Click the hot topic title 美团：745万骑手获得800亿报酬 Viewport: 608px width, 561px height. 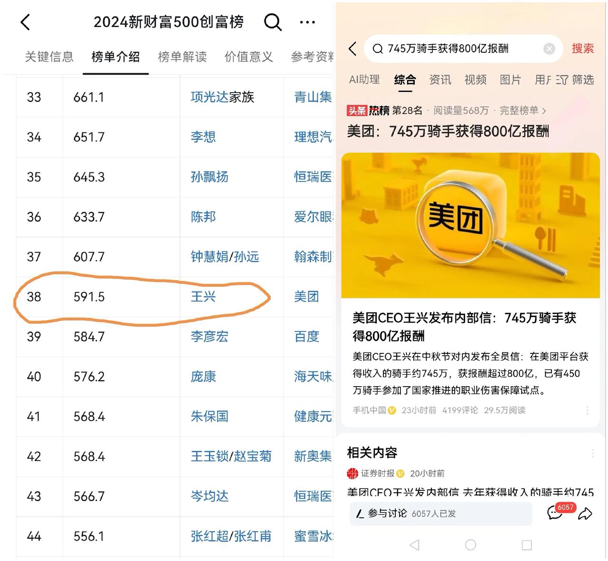pyautogui.click(x=448, y=131)
